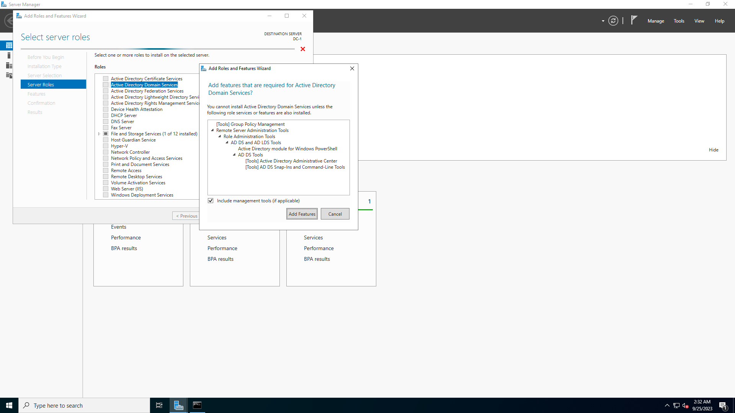Check the DNS Server role checkbox
Screen dimensions: 735x413
click(x=106, y=122)
